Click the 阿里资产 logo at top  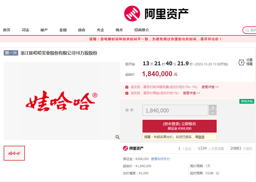coord(156,13)
